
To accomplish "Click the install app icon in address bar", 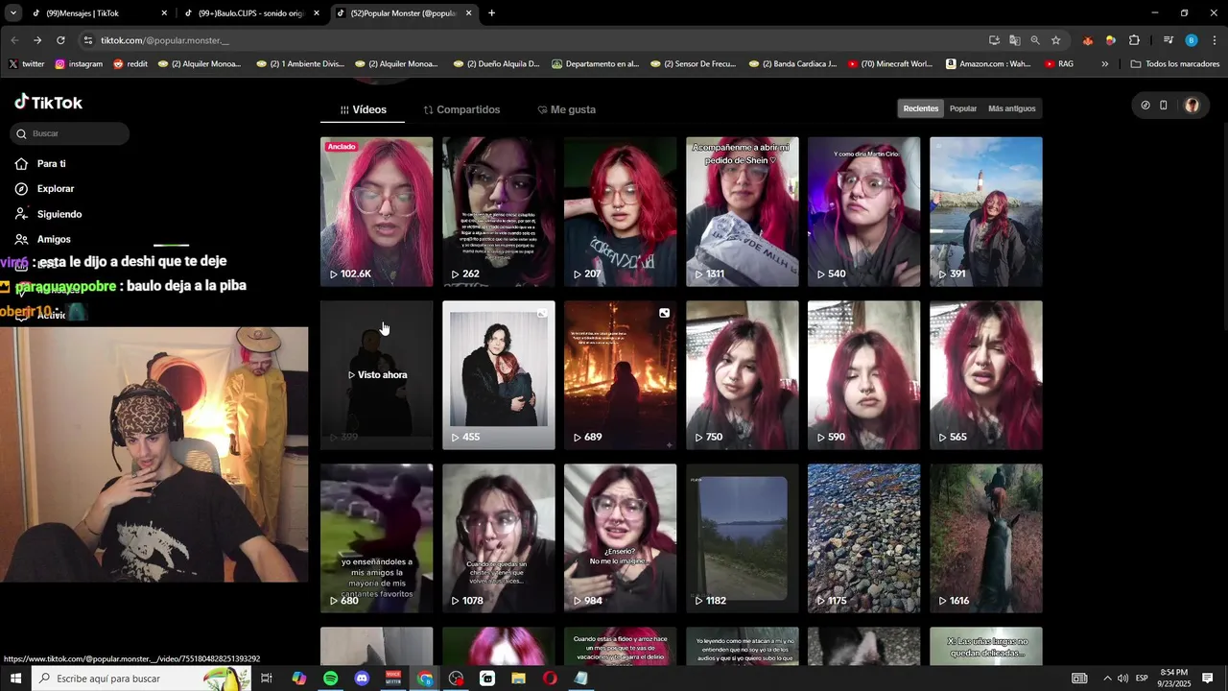I will click(994, 40).
